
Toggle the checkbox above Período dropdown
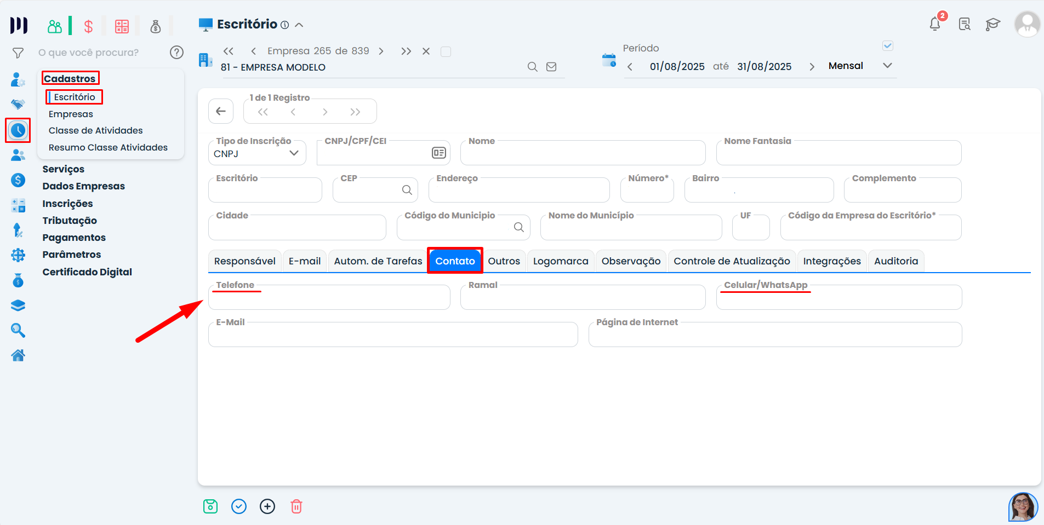[x=888, y=46]
